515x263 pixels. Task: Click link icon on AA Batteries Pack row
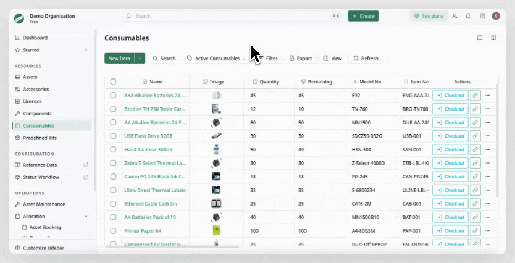(475, 217)
